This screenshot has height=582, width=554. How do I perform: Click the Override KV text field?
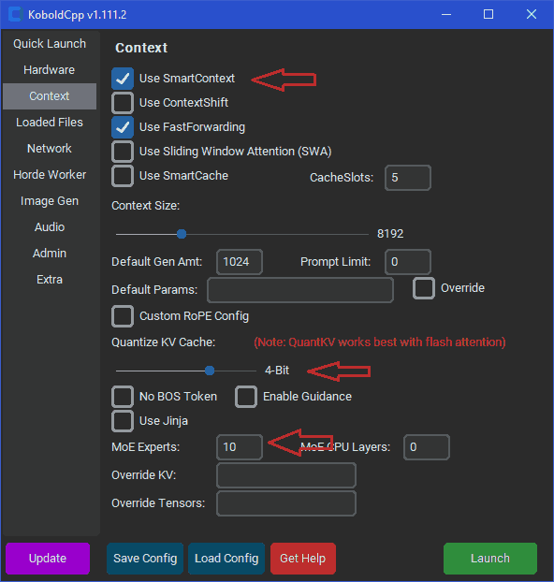coord(286,475)
